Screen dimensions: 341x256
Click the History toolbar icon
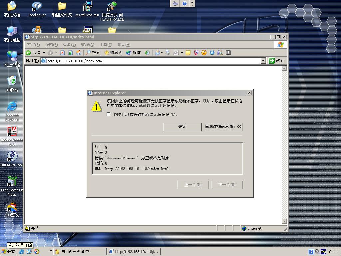click(x=147, y=53)
